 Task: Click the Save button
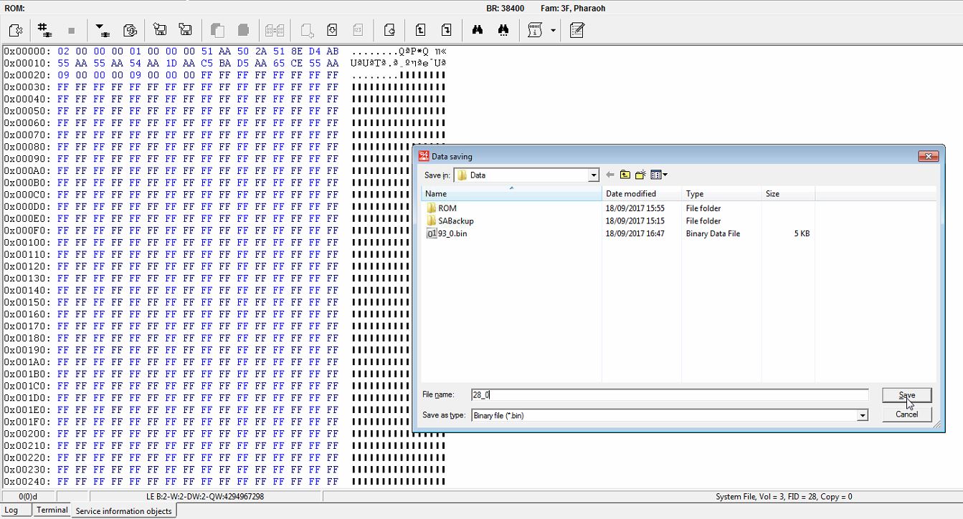(x=907, y=395)
